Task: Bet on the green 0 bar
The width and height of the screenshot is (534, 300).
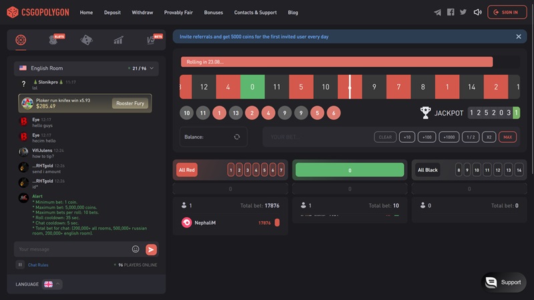Action: click(350, 170)
